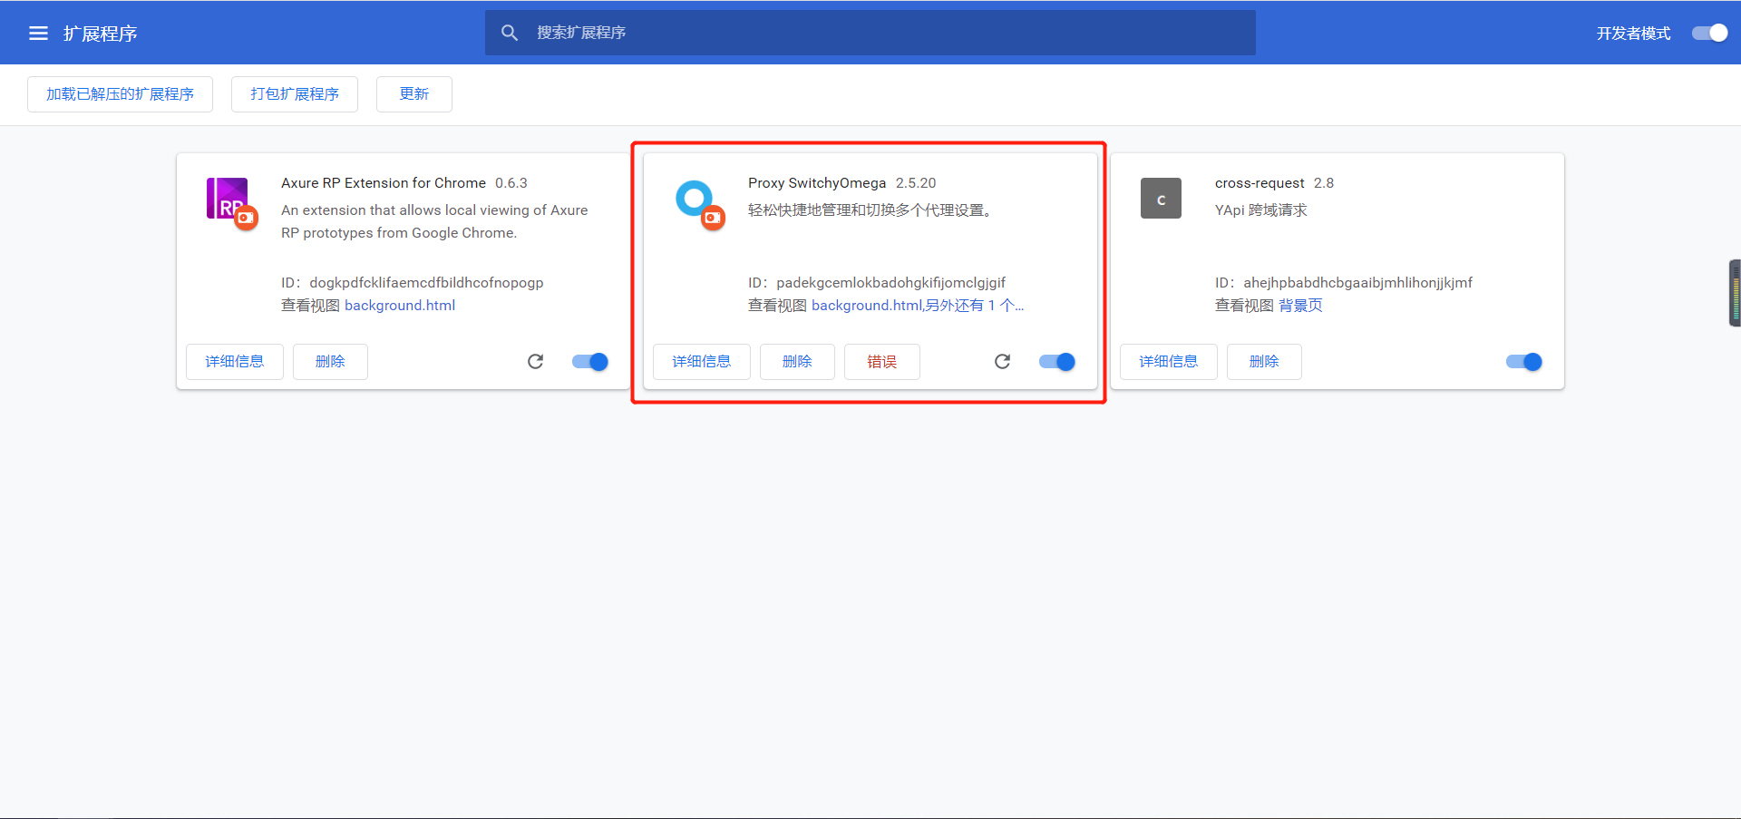Click 加载已解压的扩展程序 button
The height and width of the screenshot is (819, 1741).
119,93
